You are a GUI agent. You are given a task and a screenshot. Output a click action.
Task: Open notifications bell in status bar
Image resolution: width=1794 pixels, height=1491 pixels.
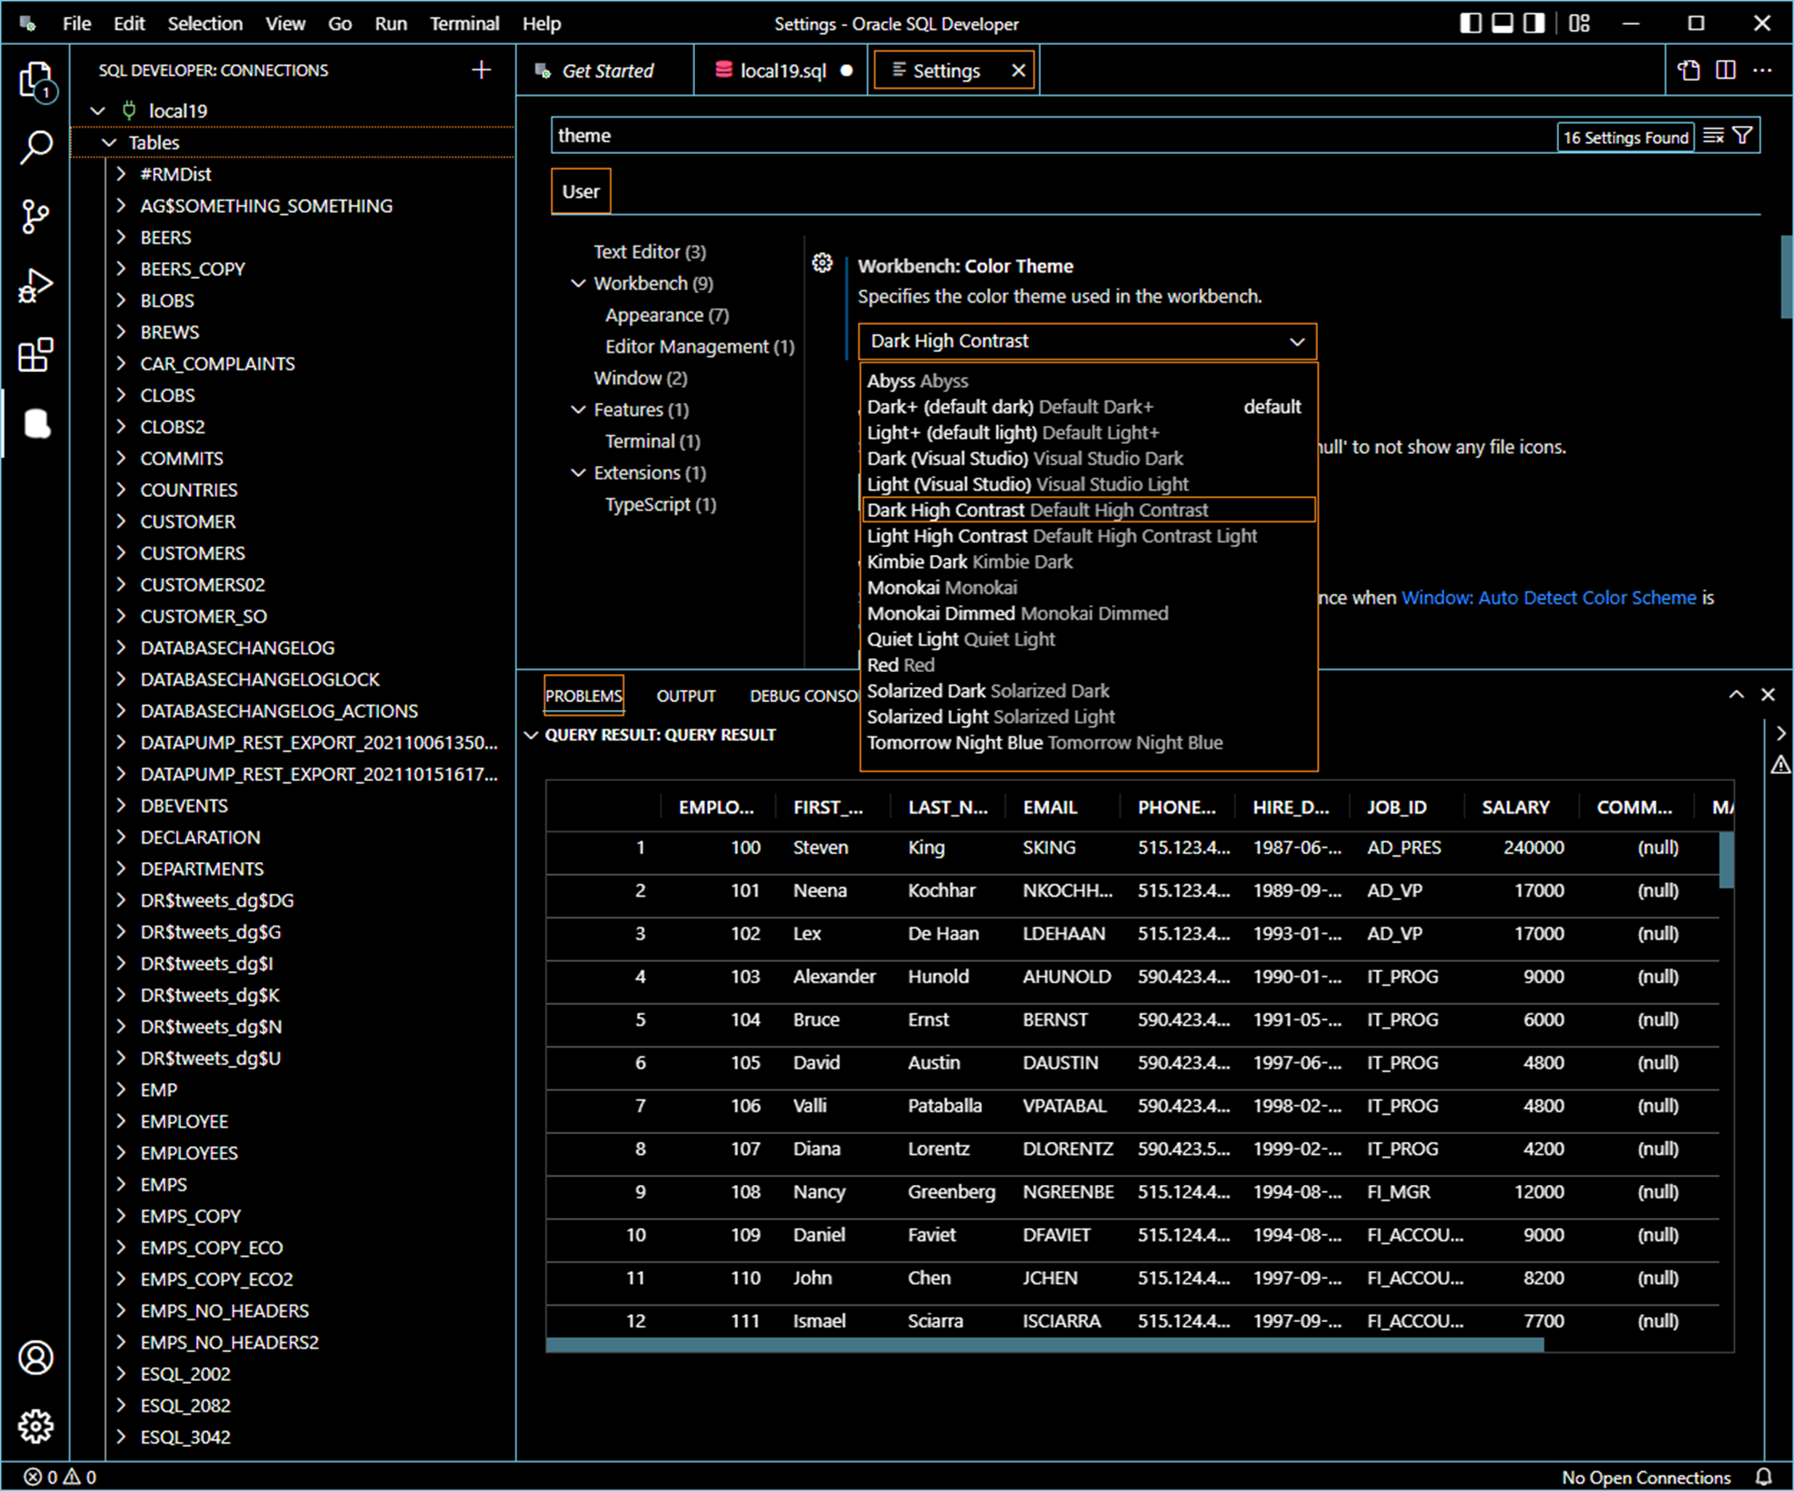[x=1764, y=1477]
